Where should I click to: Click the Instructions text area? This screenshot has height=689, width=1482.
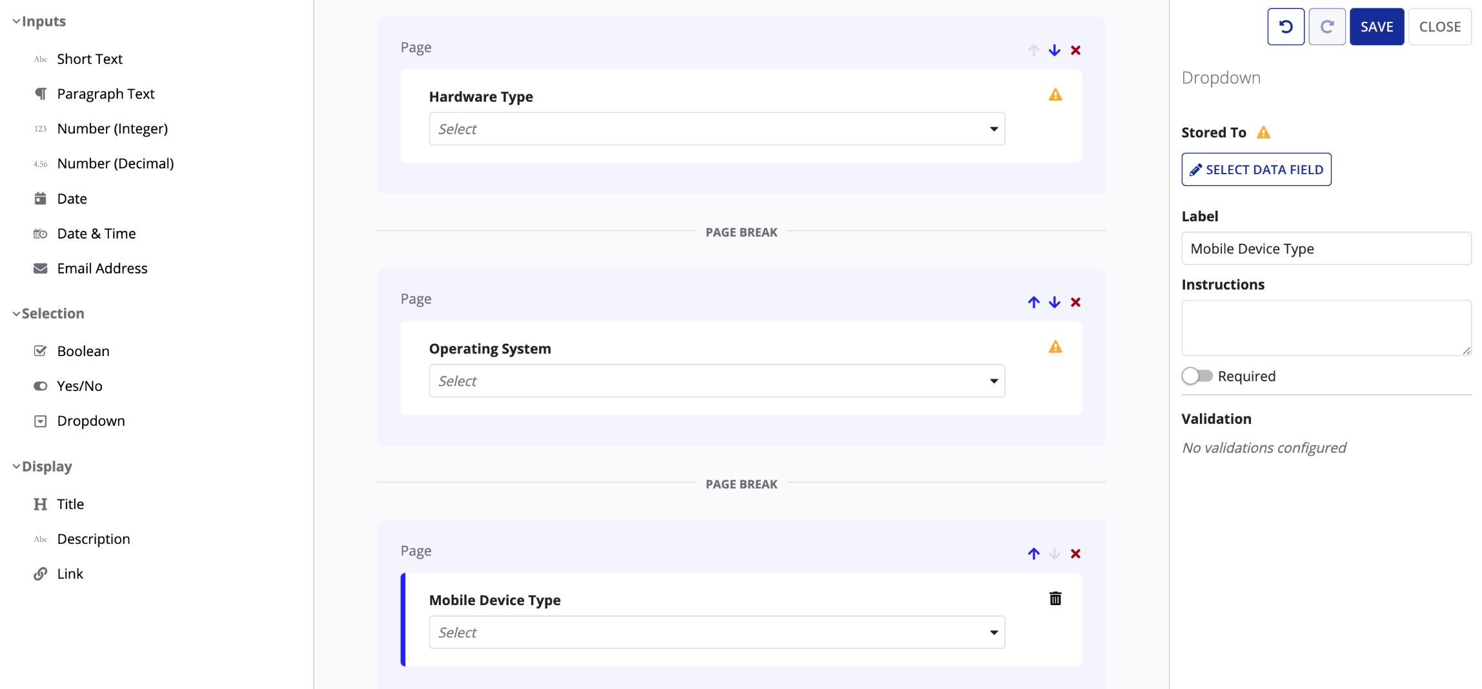pyautogui.click(x=1326, y=328)
